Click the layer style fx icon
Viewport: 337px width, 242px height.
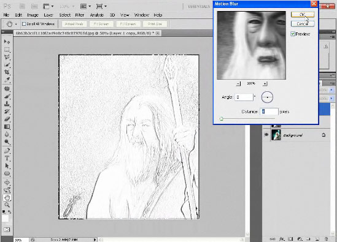282,239
